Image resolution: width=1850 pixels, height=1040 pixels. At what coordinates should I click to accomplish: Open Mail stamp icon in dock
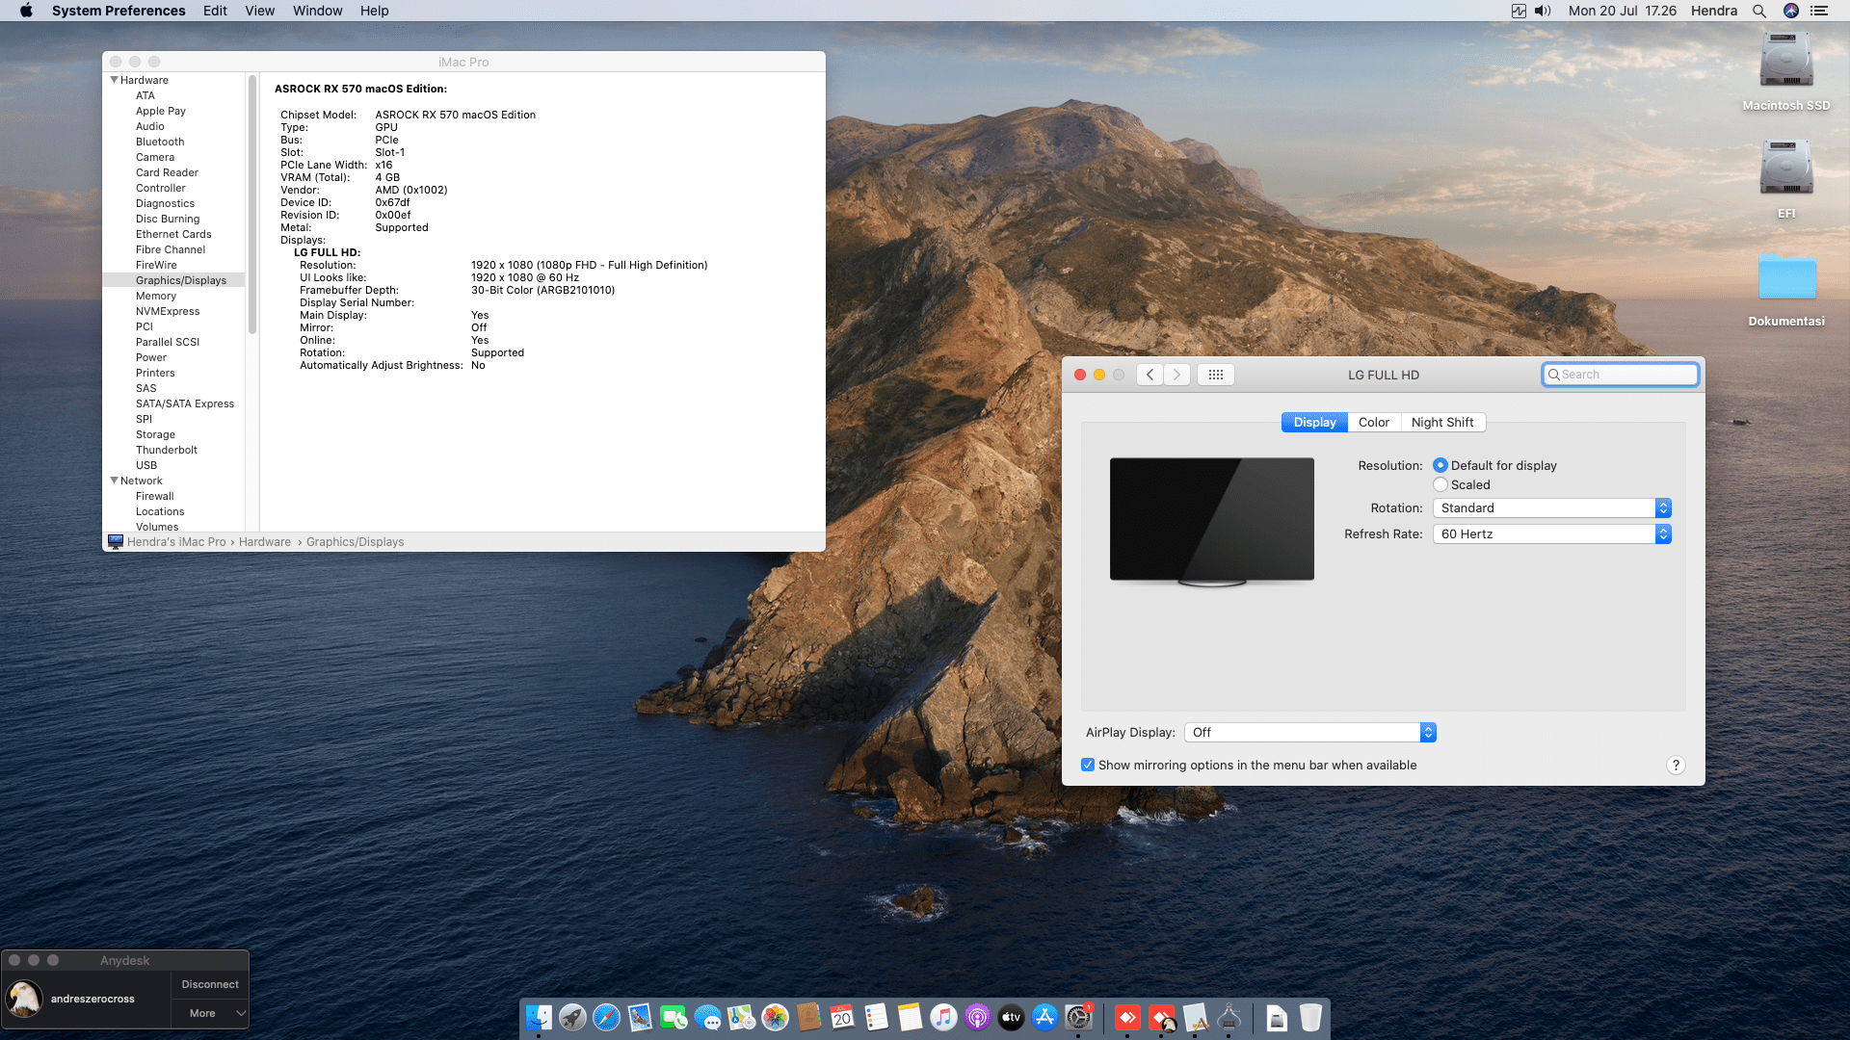click(640, 1017)
